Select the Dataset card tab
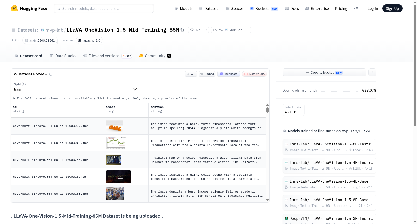 pyautogui.click(x=28, y=56)
